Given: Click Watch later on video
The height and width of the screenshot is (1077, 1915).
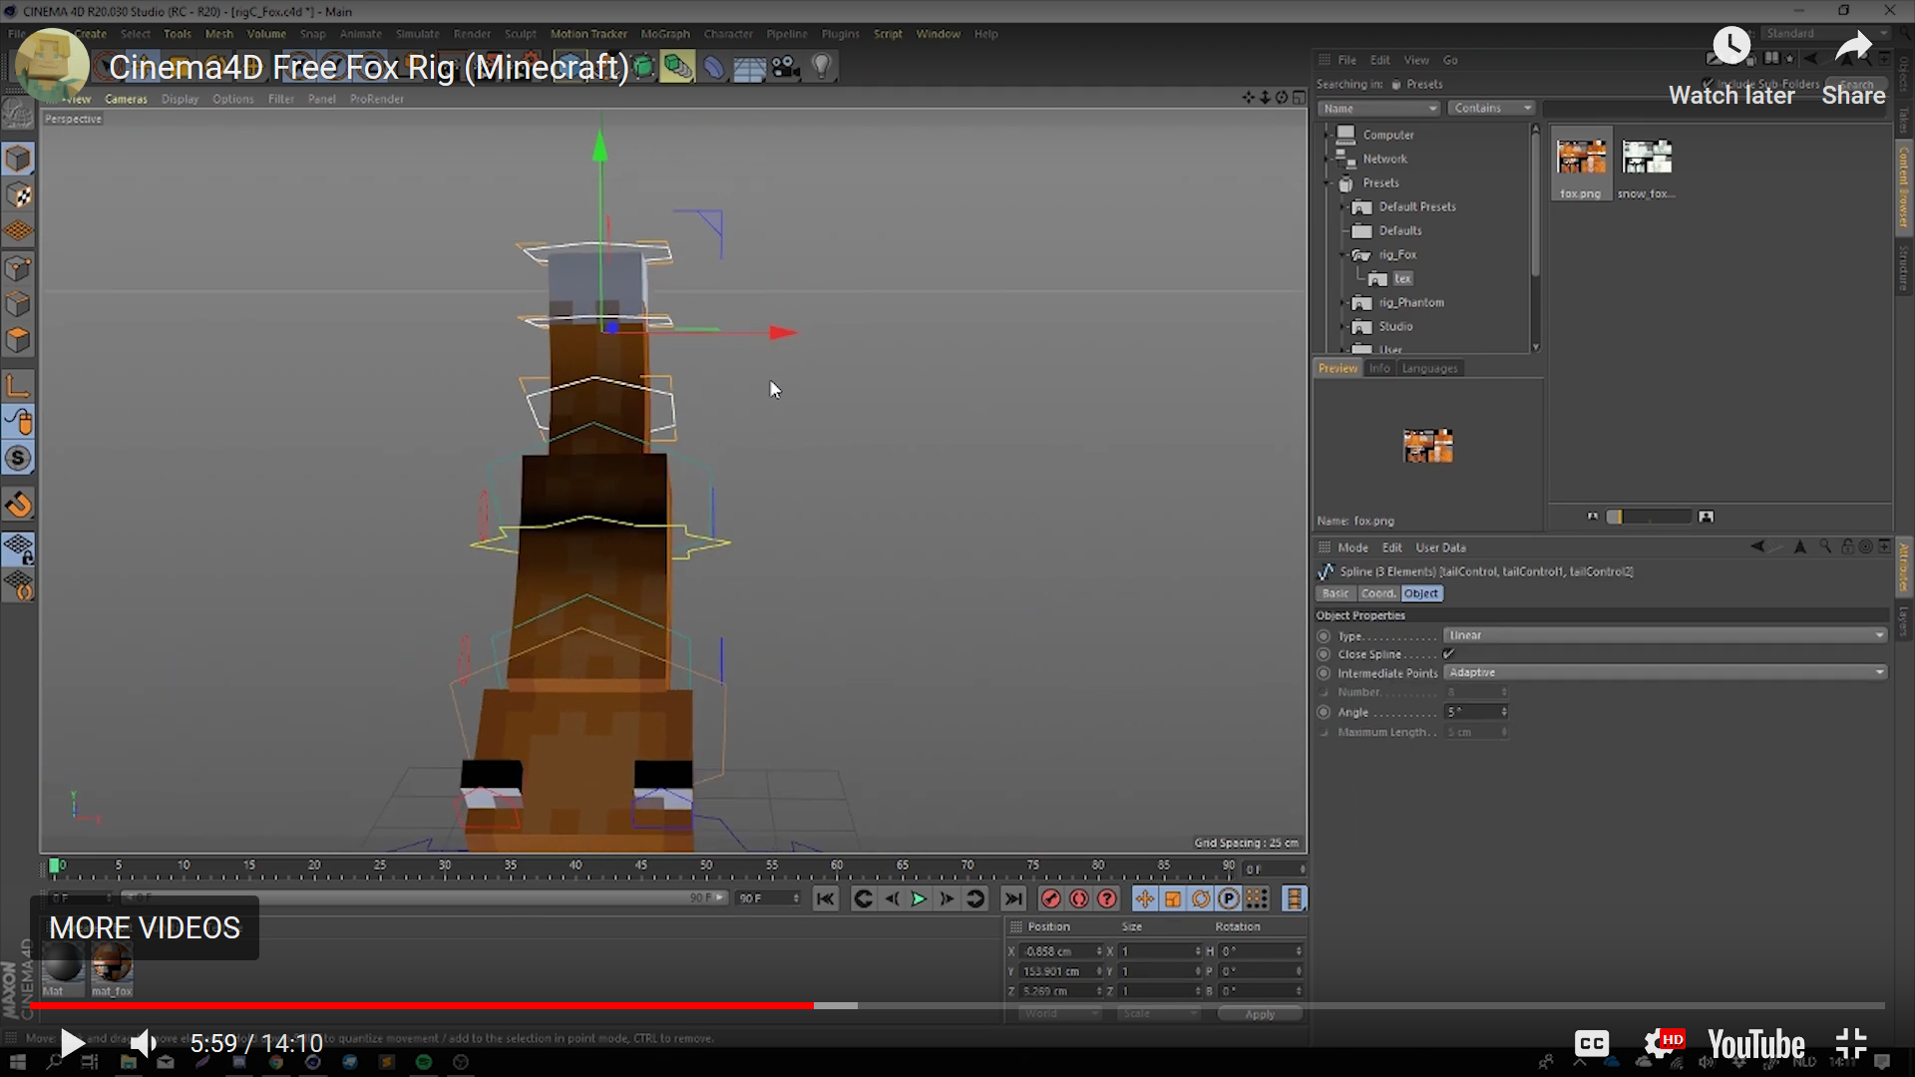Looking at the screenshot, I should coord(1731,66).
